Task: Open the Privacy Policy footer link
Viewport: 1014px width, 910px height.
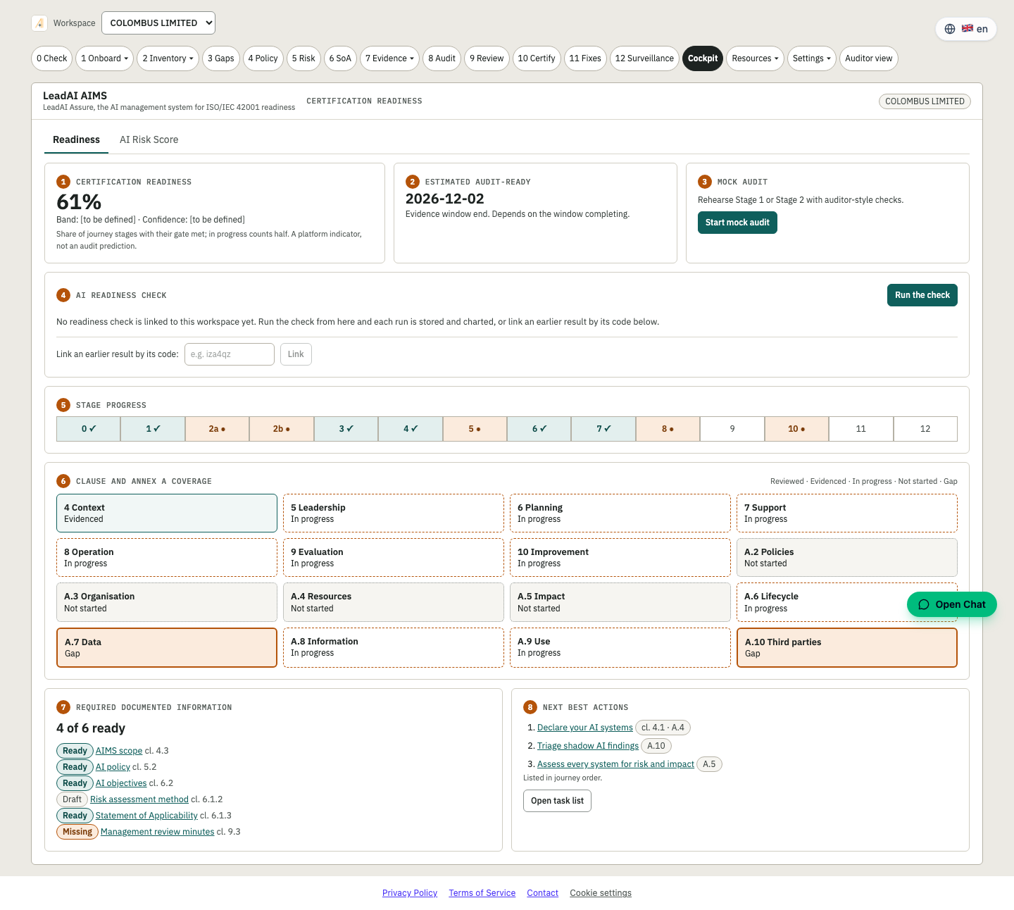Action: tap(410, 893)
